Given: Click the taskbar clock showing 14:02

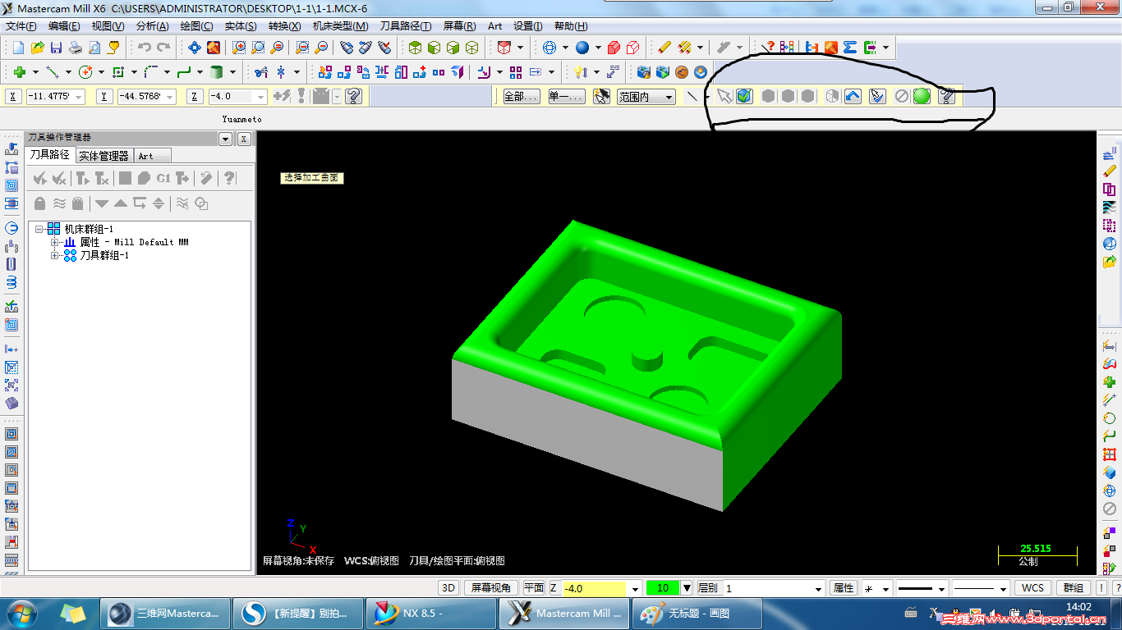Looking at the screenshot, I should [1078, 607].
